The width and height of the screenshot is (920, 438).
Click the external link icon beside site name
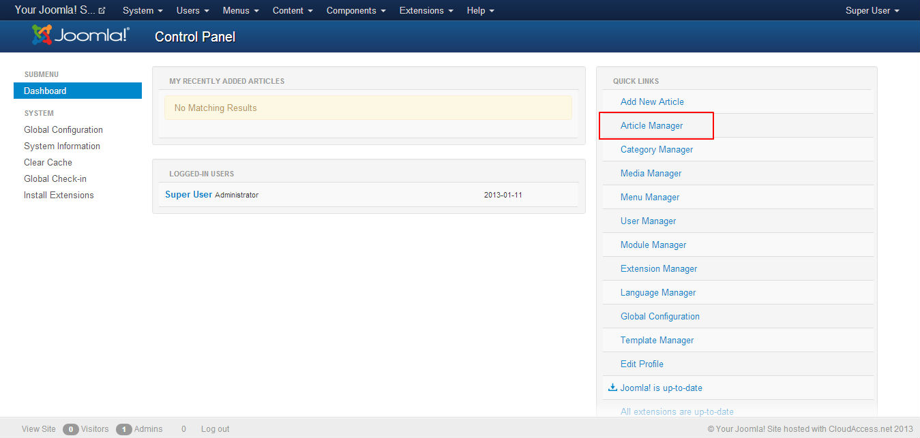pyautogui.click(x=102, y=11)
